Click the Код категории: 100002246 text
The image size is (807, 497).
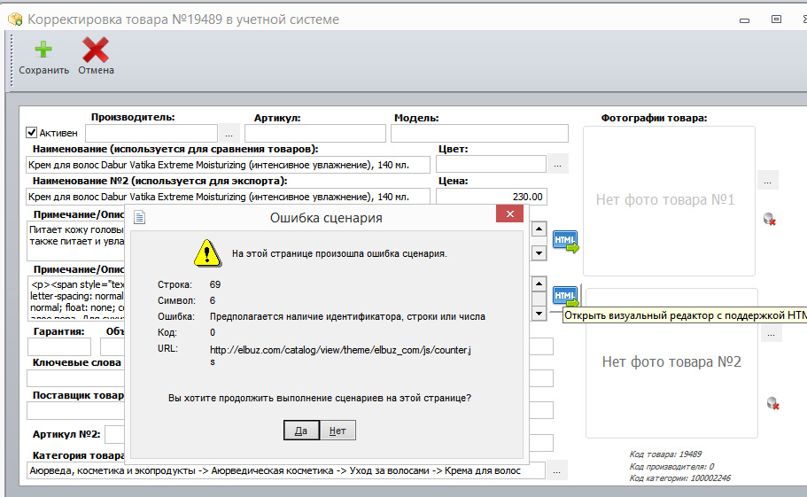pyautogui.click(x=679, y=478)
